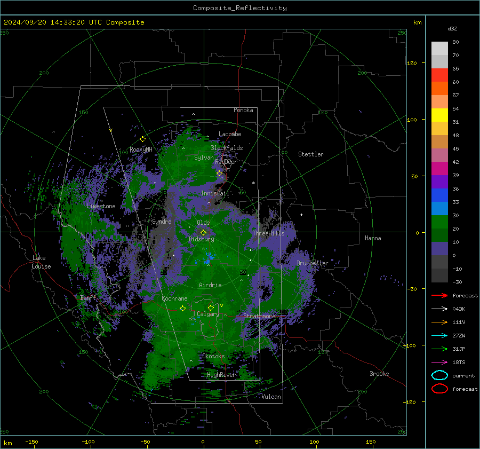
Task: Click the HighRiver label
Action: pyautogui.click(x=221, y=375)
